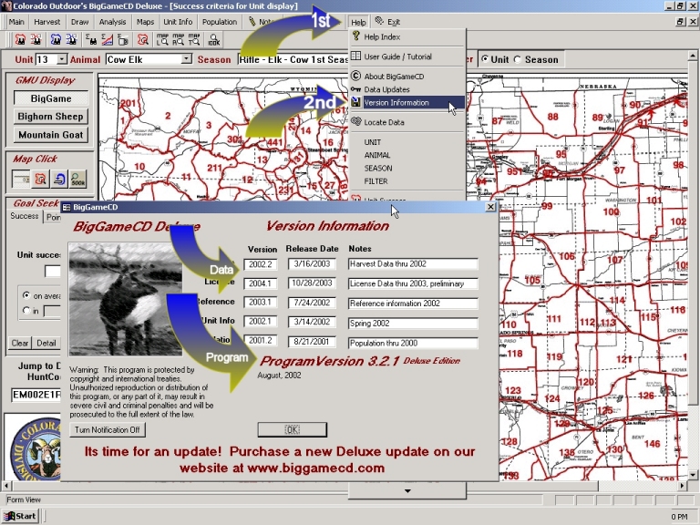The height and width of the screenshot is (525, 700).
Task: Choose About BigGameCD menu item
Action: tap(407, 77)
